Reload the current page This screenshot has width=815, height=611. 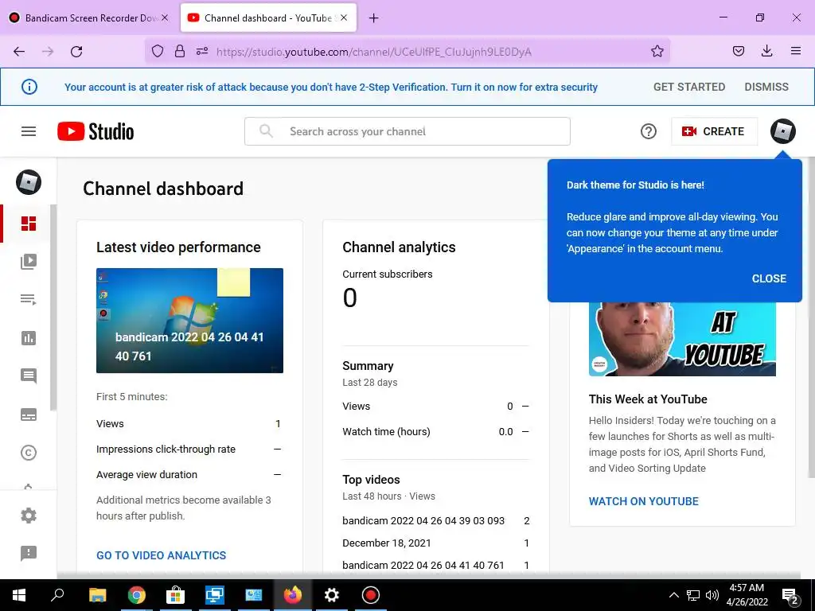76,52
